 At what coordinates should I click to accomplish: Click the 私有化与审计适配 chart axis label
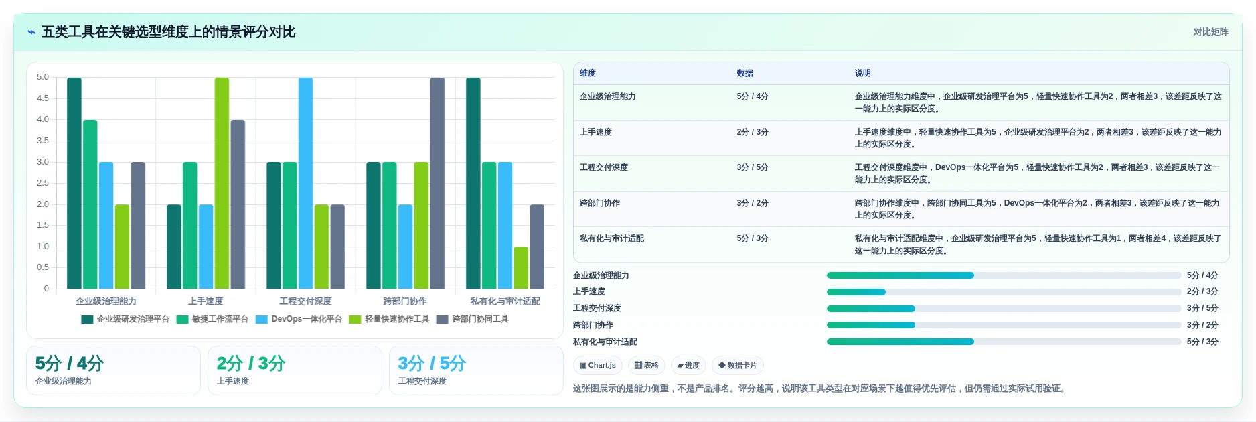505,301
